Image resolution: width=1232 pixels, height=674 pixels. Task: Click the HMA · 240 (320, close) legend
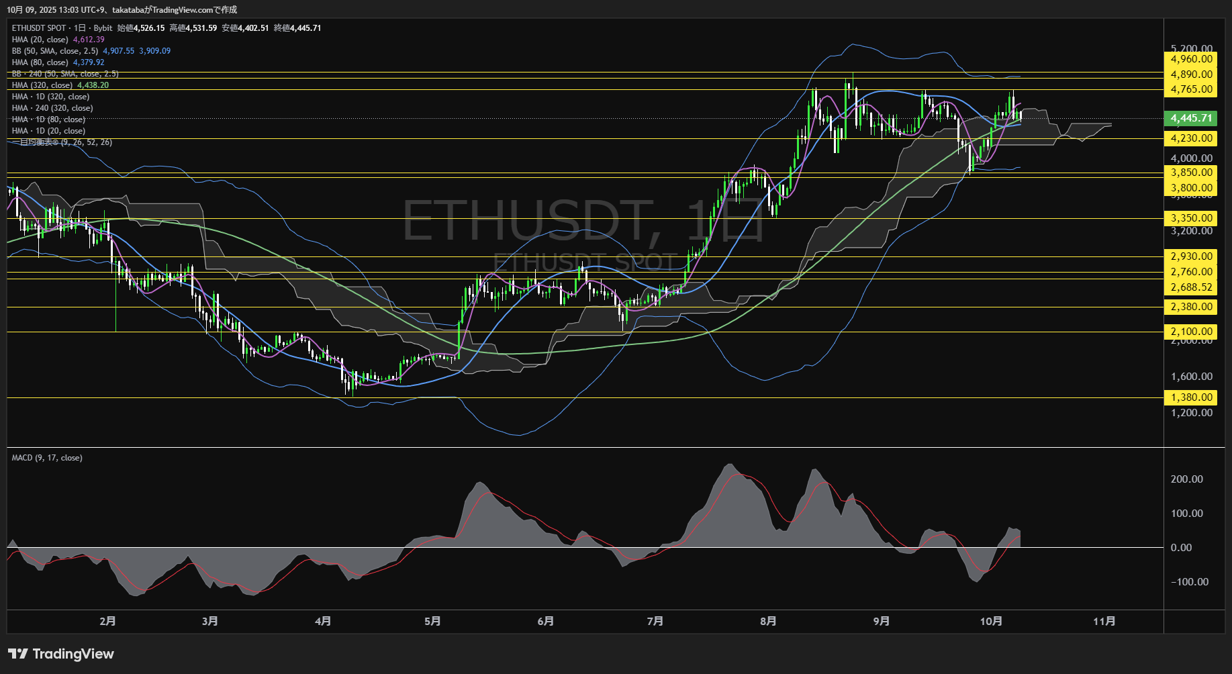(x=52, y=108)
